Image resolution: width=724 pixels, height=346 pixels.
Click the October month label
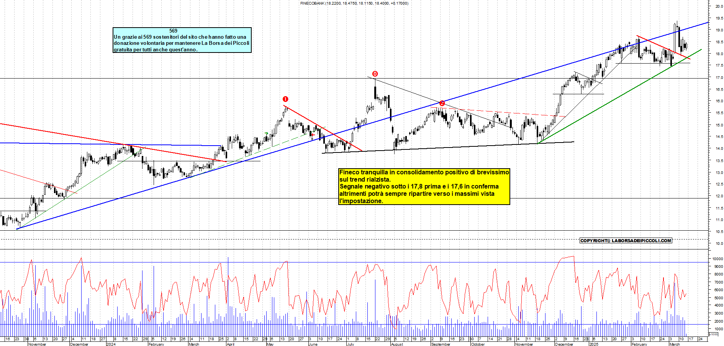coord(478,344)
